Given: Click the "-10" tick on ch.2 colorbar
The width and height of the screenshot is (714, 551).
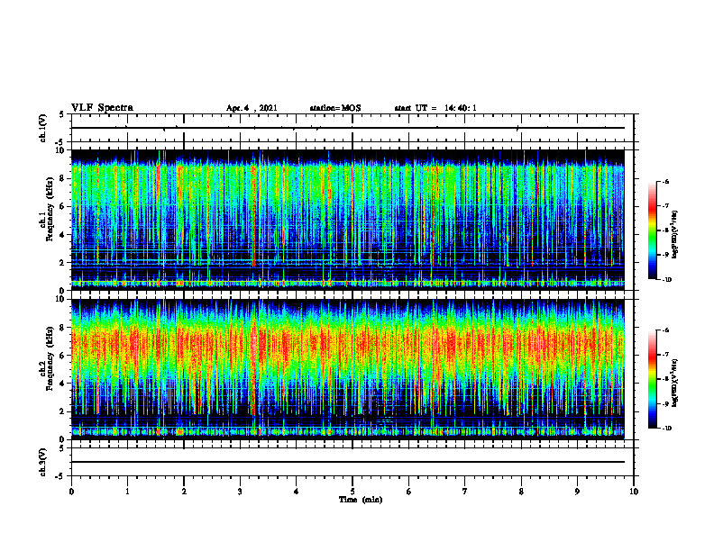Looking at the screenshot, I should coord(666,429).
